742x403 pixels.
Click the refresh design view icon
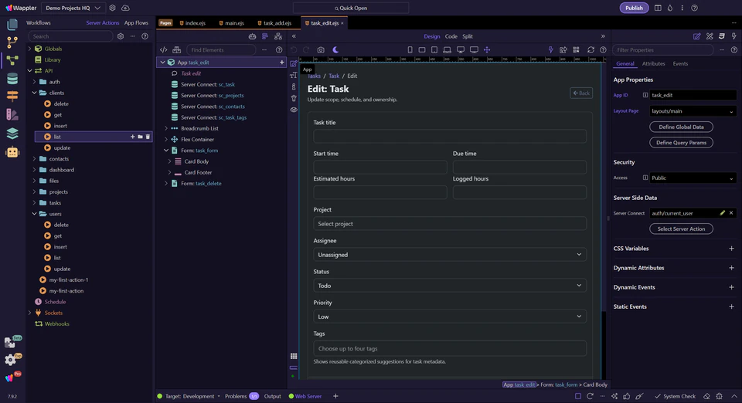point(591,49)
